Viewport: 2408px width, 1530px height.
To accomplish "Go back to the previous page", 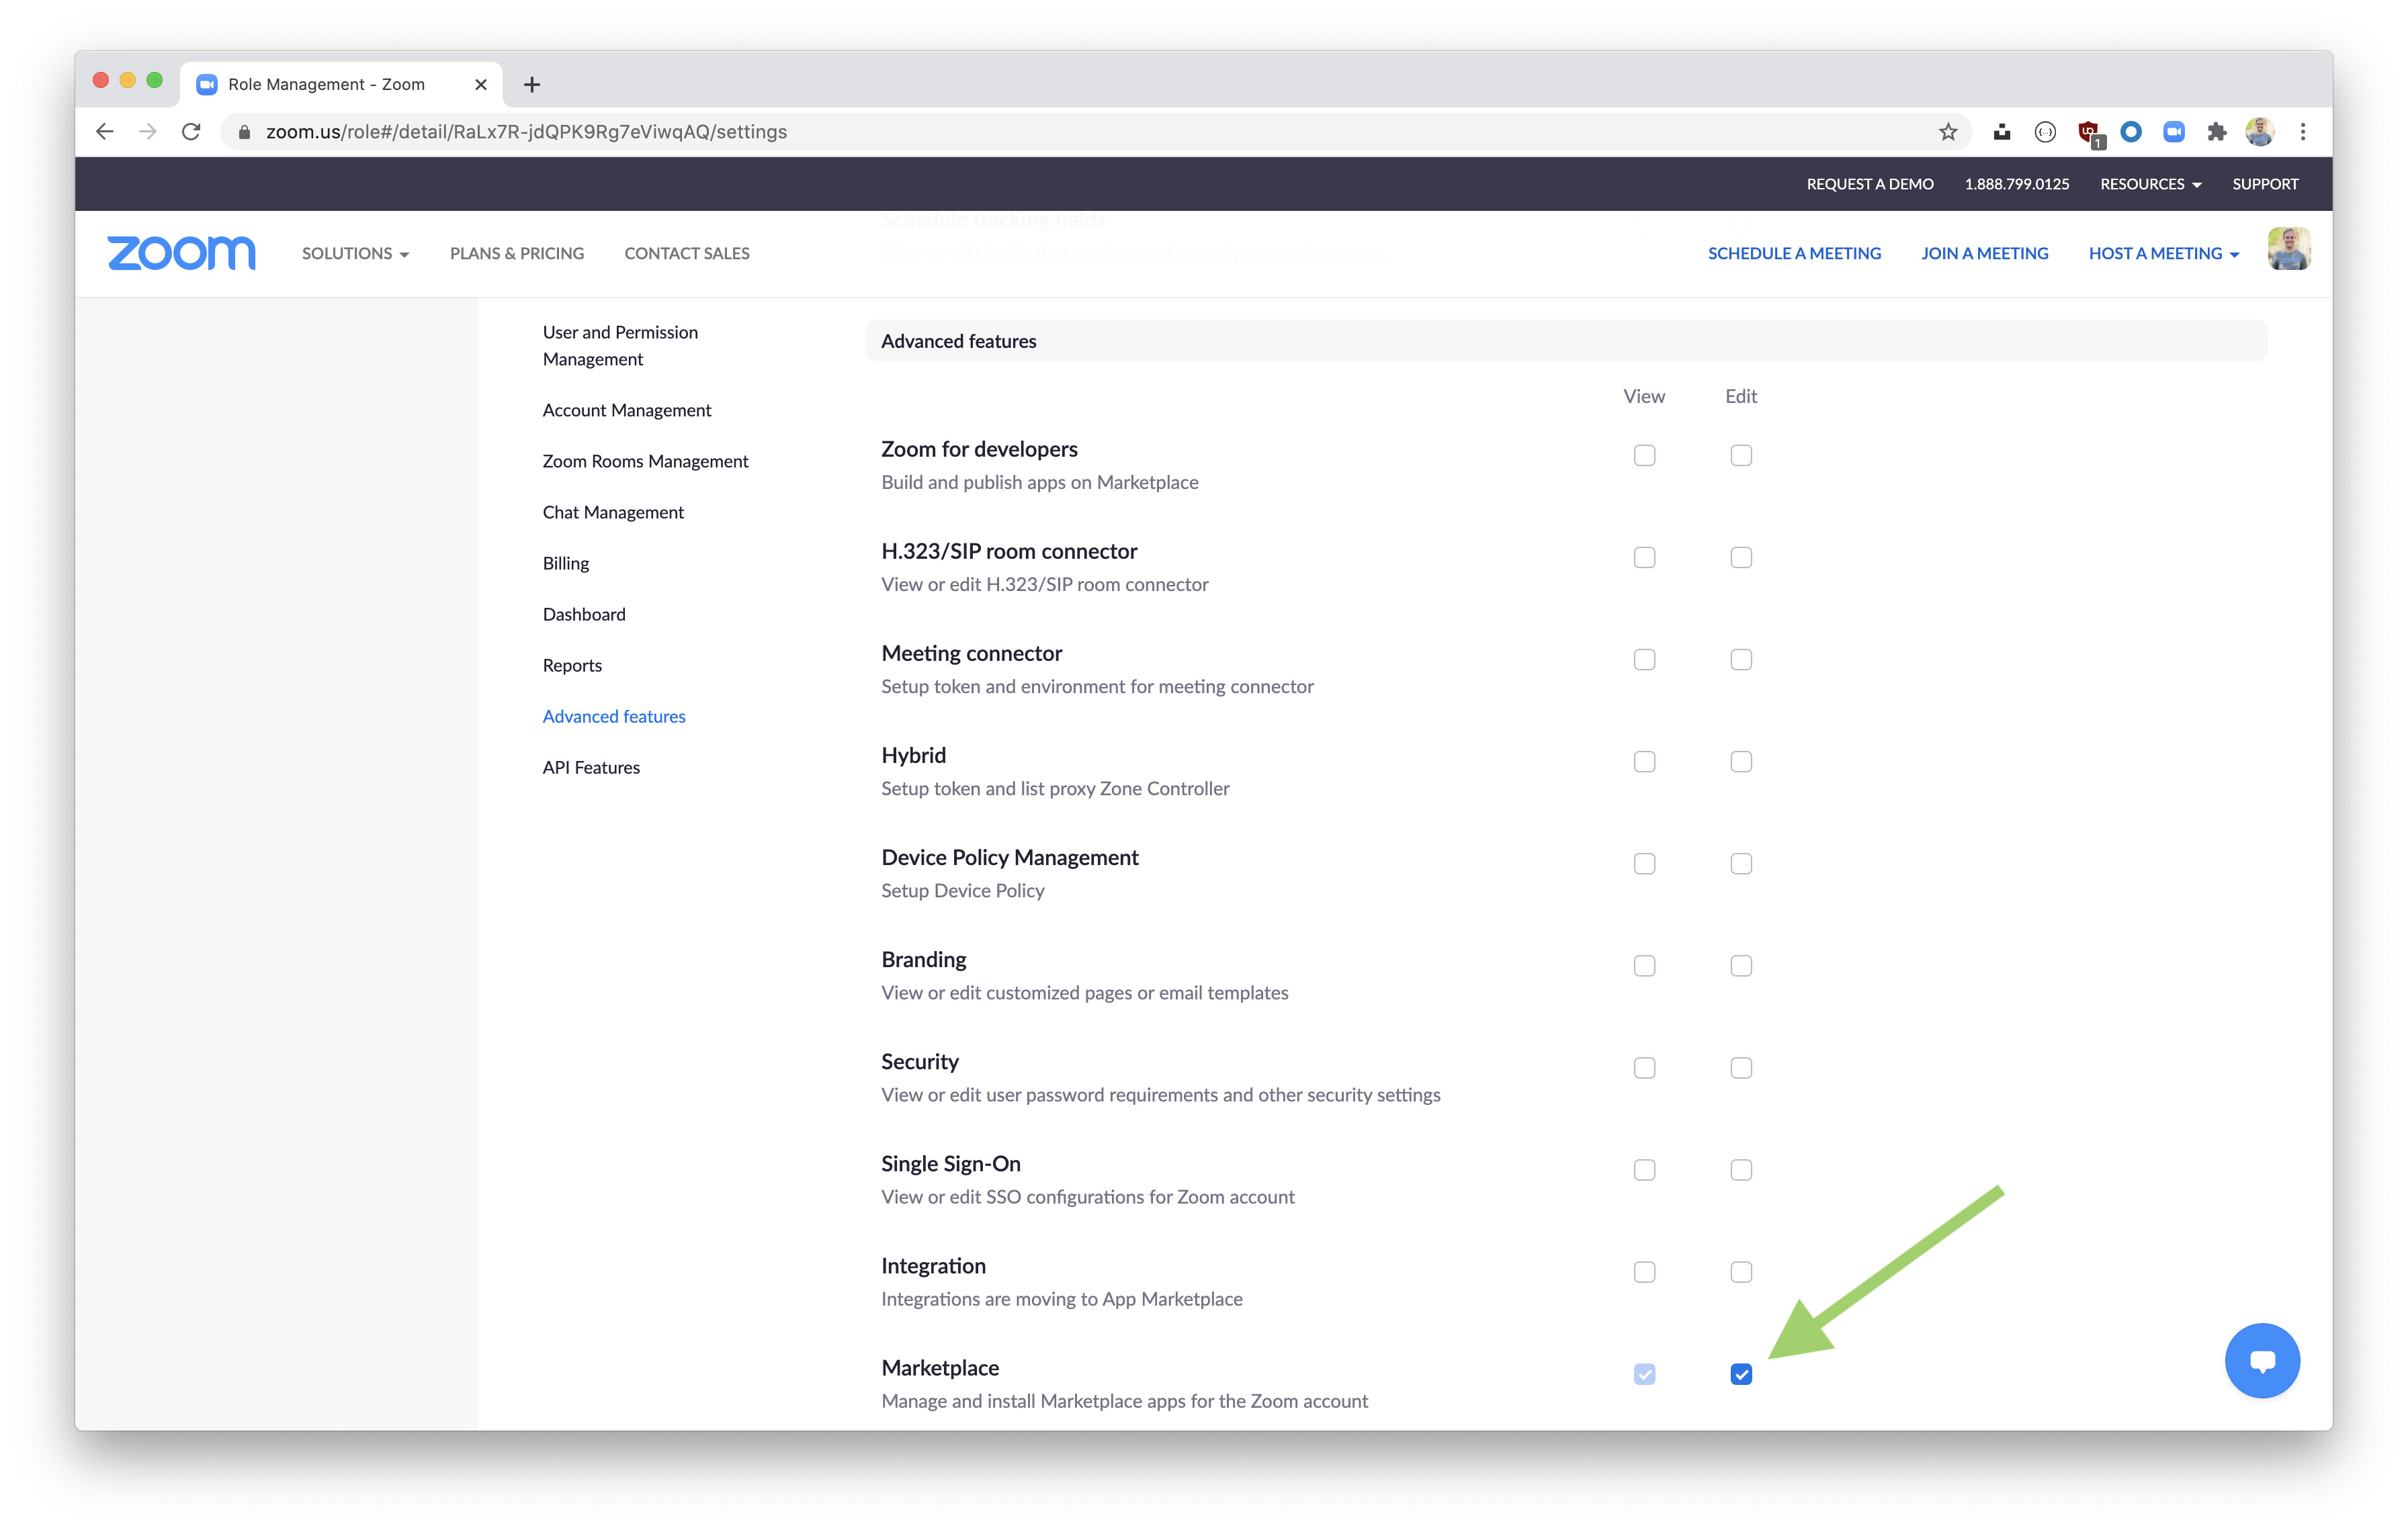I will pyautogui.click(x=104, y=132).
